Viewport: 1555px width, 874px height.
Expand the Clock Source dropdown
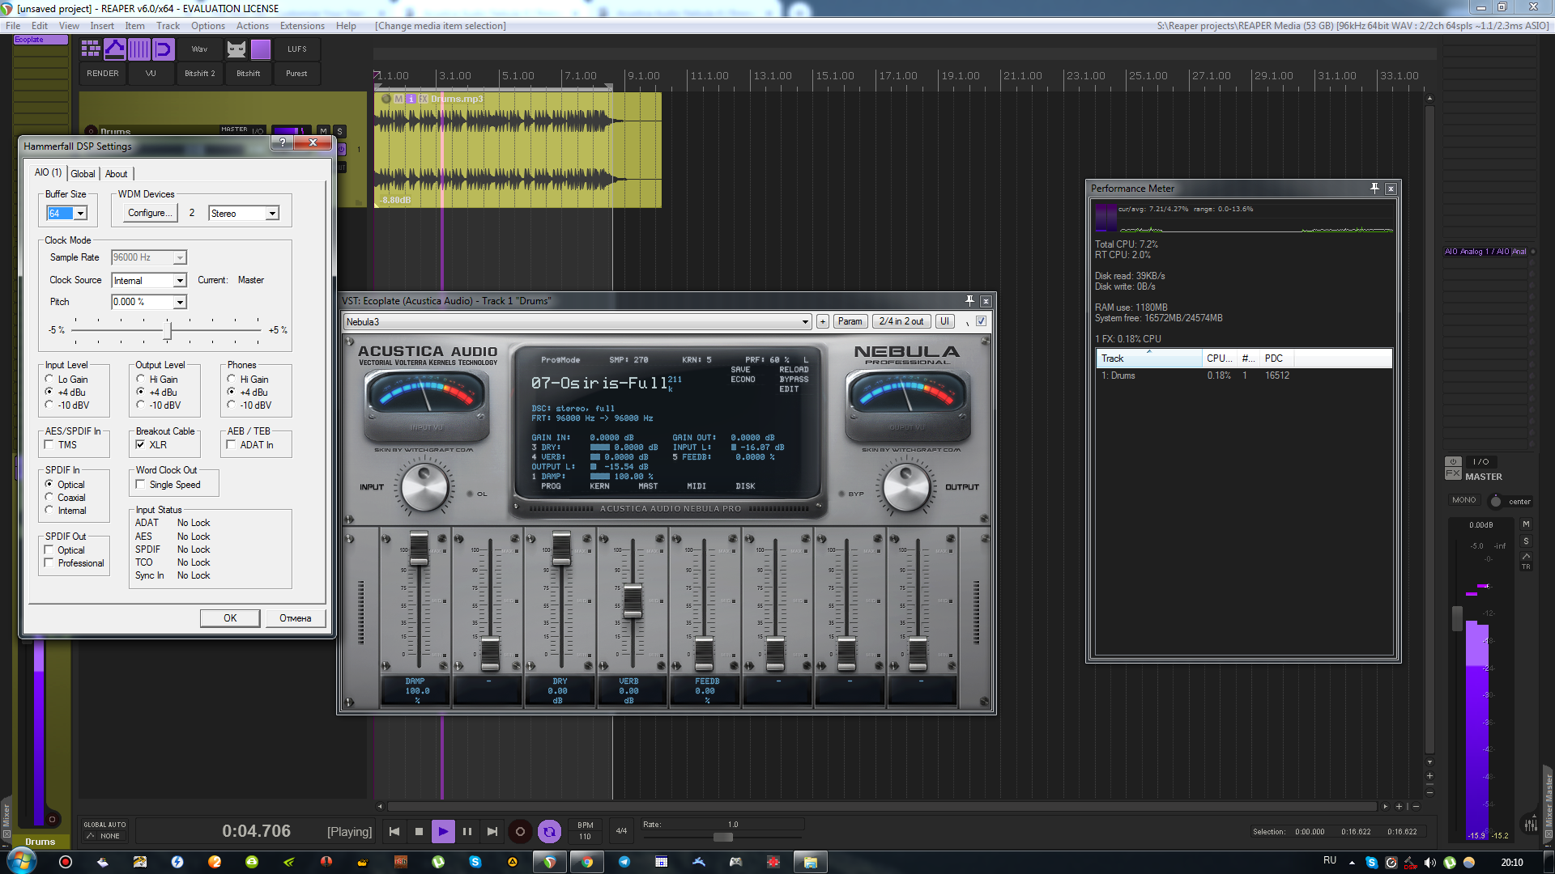coord(180,281)
